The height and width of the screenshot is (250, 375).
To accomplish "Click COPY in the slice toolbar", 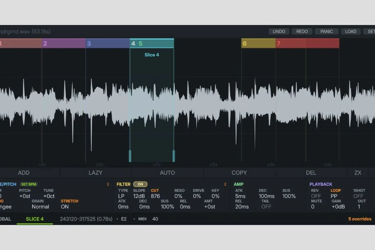I will pos(239,173).
